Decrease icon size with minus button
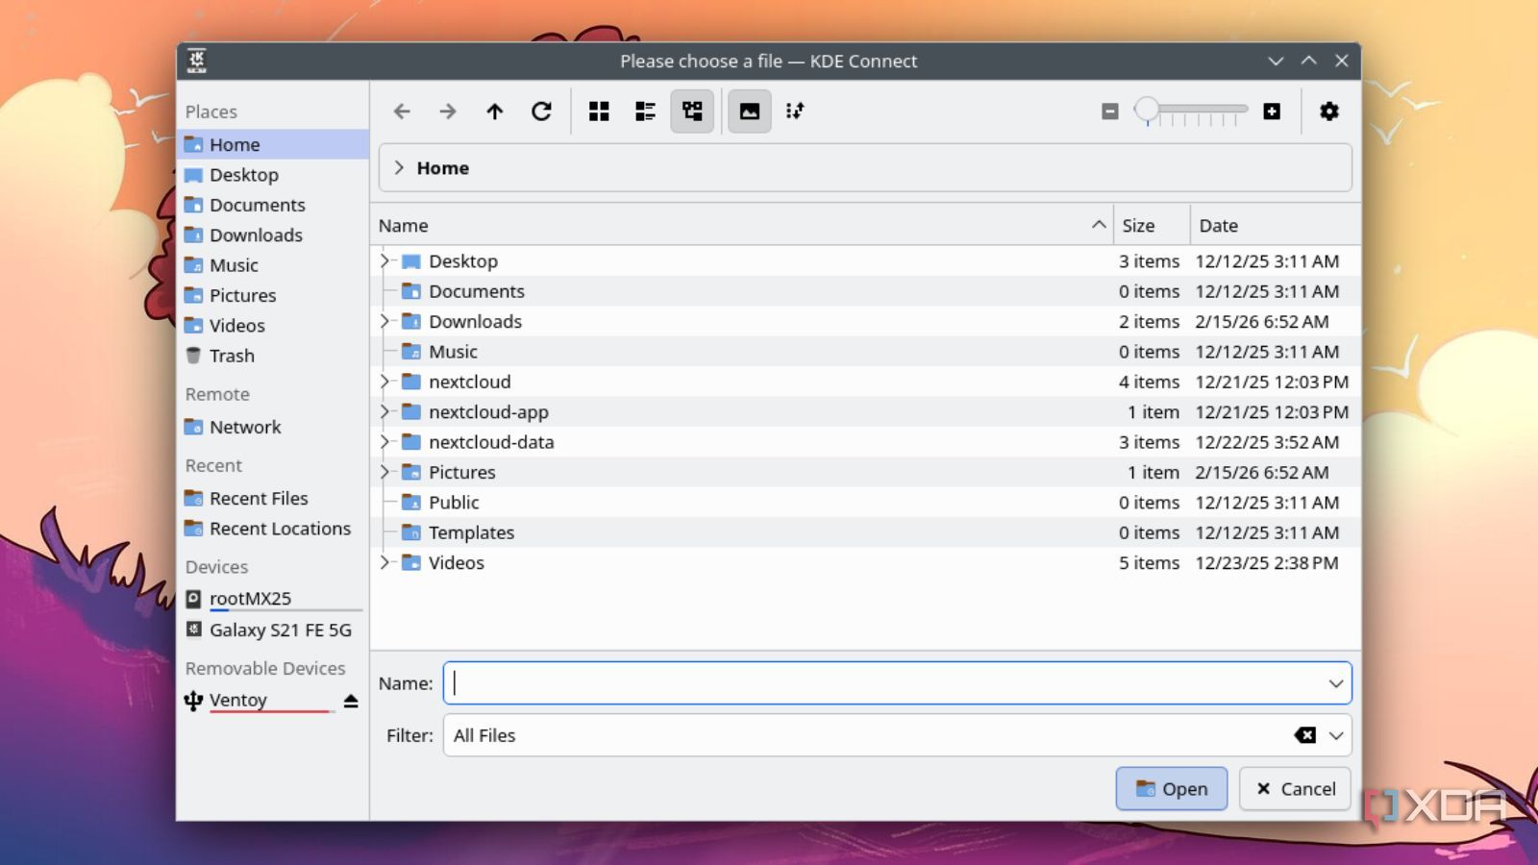1538x865 pixels. [x=1110, y=111]
